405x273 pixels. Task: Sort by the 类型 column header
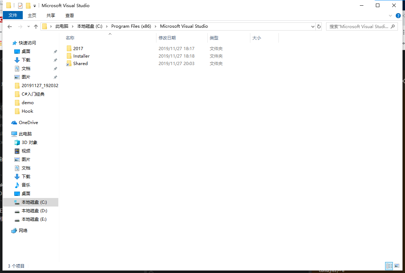point(214,38)
